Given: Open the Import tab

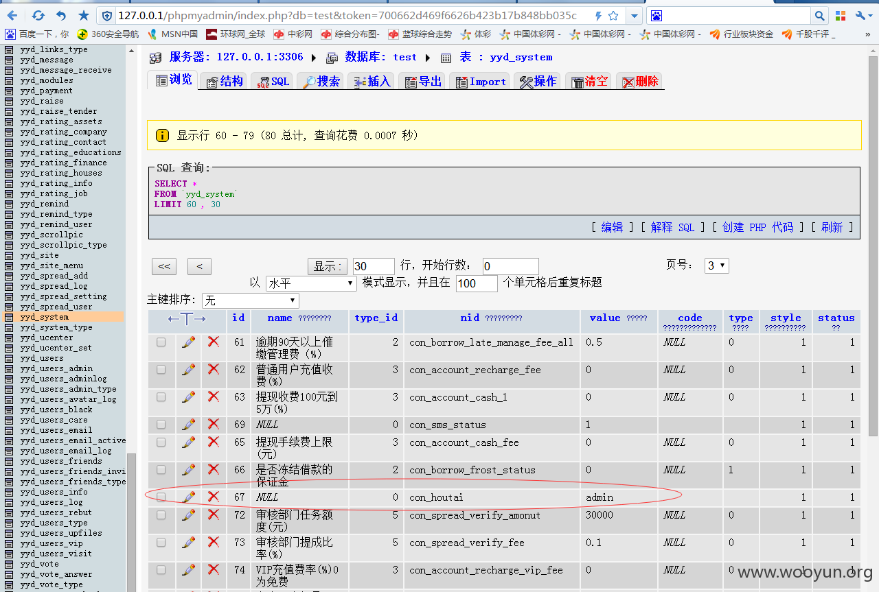Looking at the screenshot, I should [480, 81].
